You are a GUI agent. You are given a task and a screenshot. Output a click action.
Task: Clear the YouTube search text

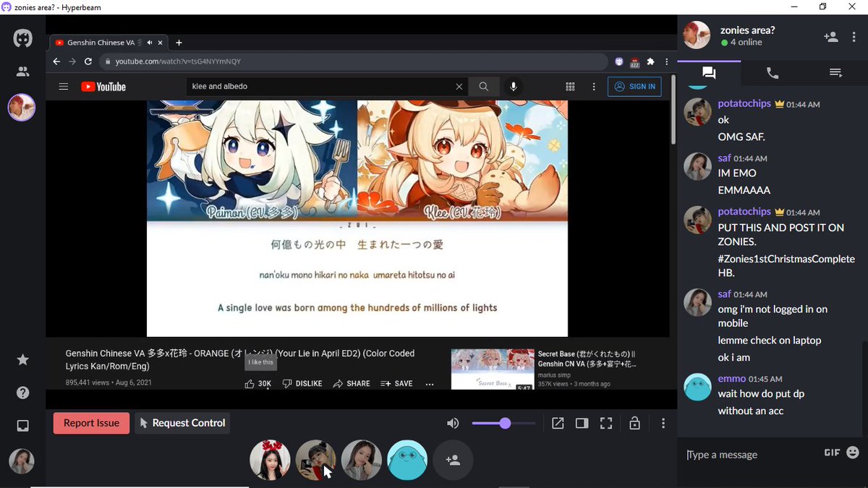459,87
